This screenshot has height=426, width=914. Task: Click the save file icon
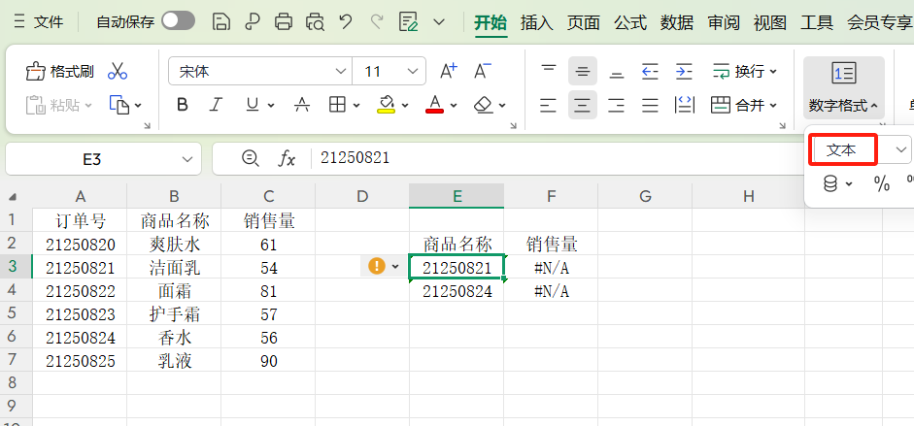click(220, 22)
